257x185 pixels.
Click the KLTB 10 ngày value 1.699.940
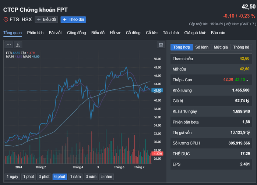(x=241, y=111)
